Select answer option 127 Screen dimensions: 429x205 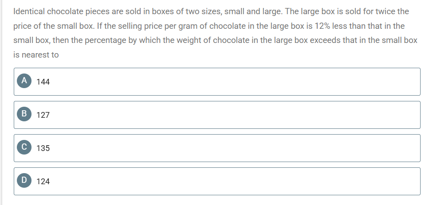coord(217,115)
